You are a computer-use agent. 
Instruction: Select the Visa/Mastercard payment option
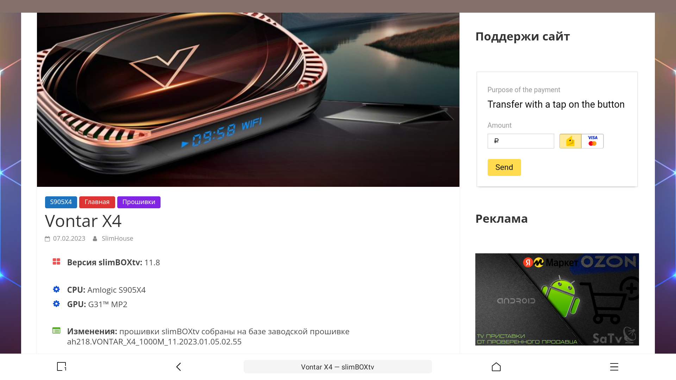click(593, 141)
